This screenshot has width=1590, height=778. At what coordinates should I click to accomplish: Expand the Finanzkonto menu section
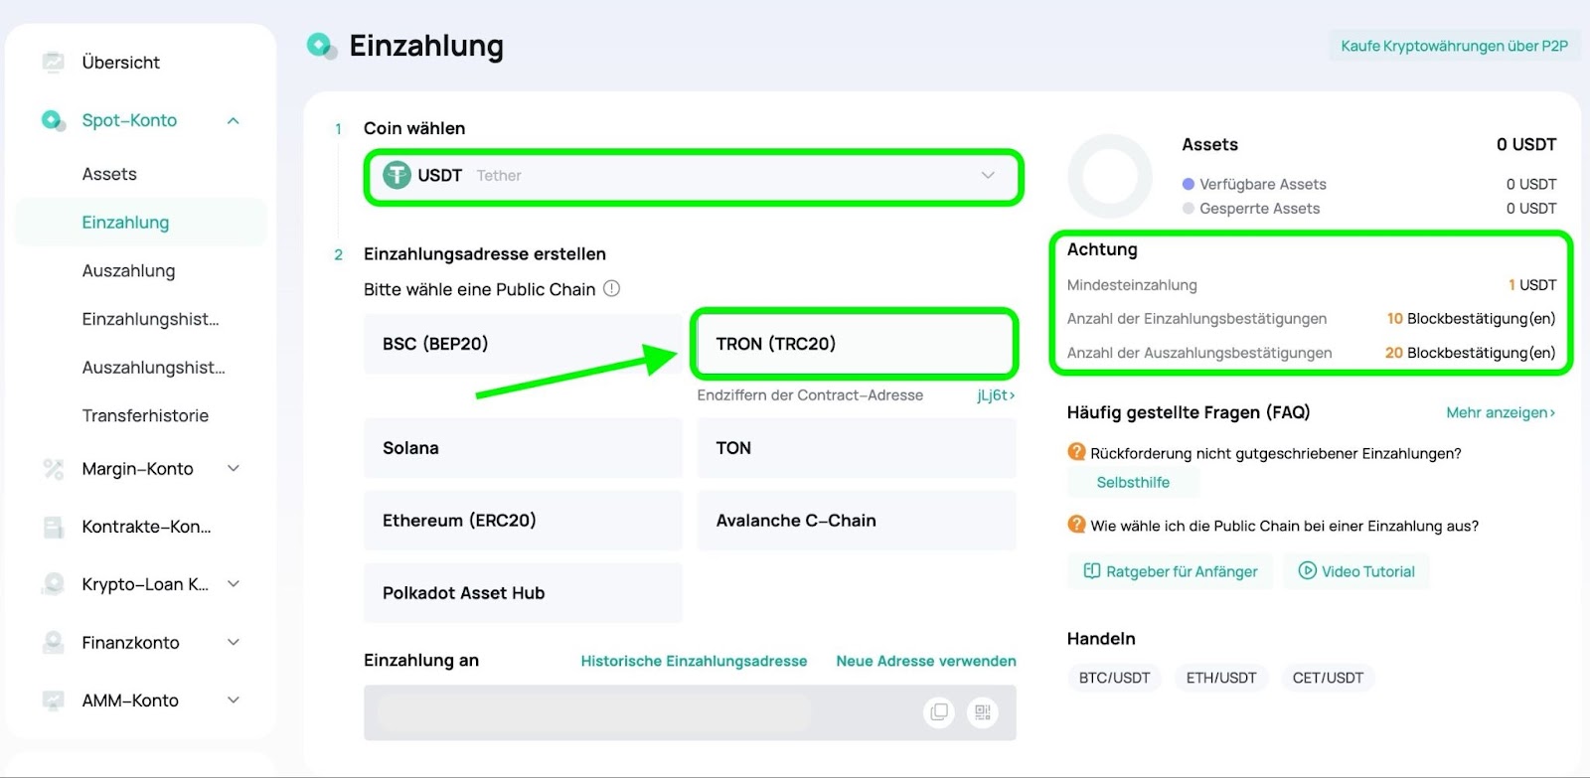coord(234,642)
